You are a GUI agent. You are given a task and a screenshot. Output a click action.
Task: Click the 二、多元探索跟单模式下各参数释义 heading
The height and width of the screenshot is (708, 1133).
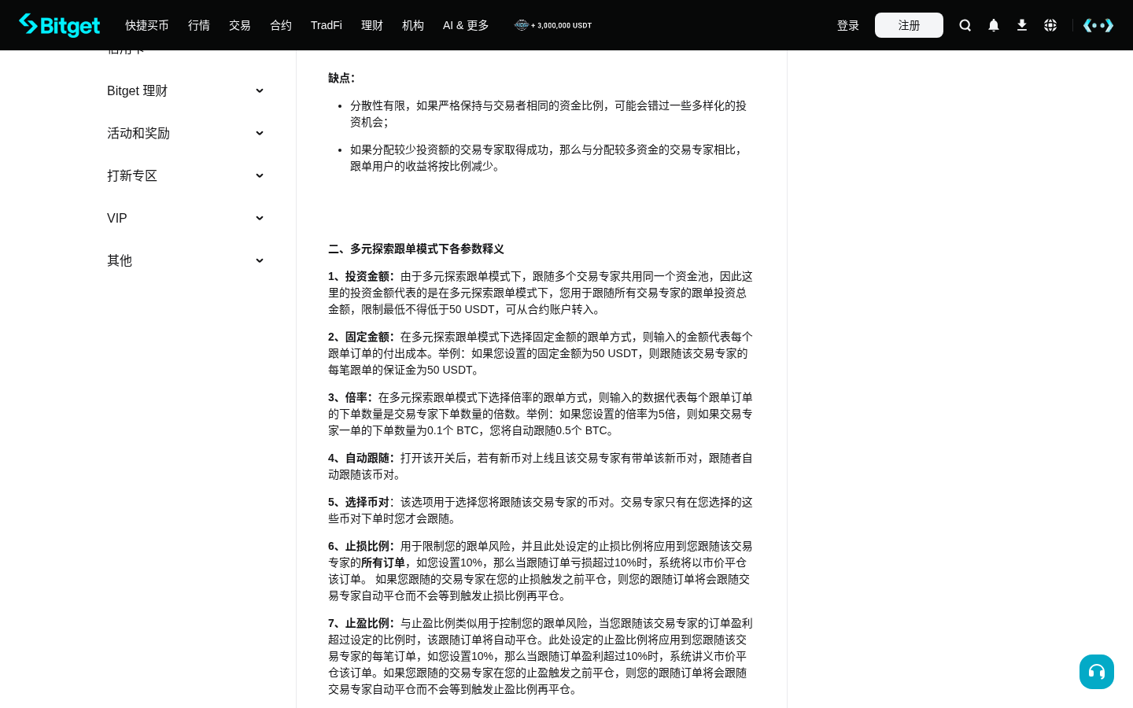tap(416, 249)
